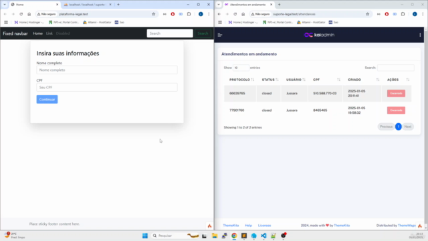Viewport: 428px width, 241px height.
Task: Sort table by CRIADO column
Action: point(364,80)
